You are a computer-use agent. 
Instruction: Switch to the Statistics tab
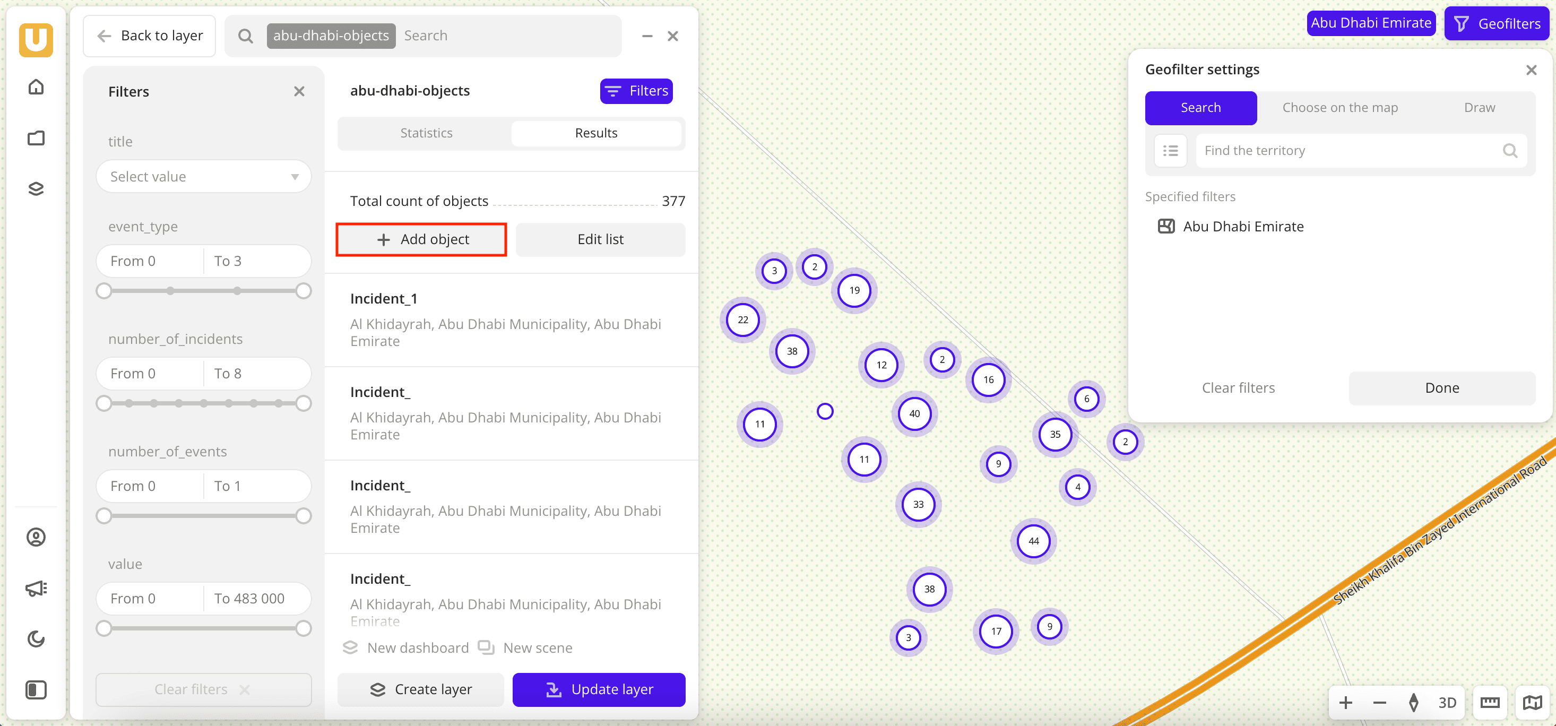(x=426, y=133)
